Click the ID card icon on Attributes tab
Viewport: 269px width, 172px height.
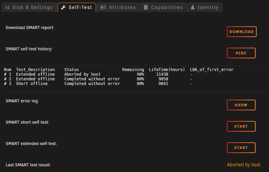pyautogui.click(x=103, y=8)
